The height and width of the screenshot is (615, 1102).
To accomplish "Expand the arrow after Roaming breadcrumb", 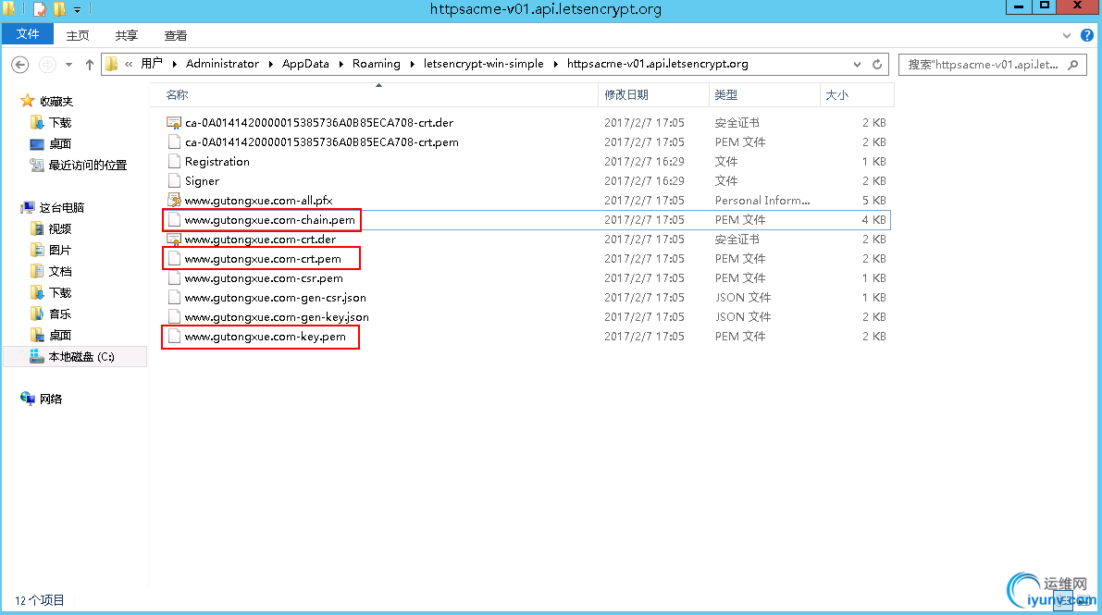I will click(x=413, y=64).
